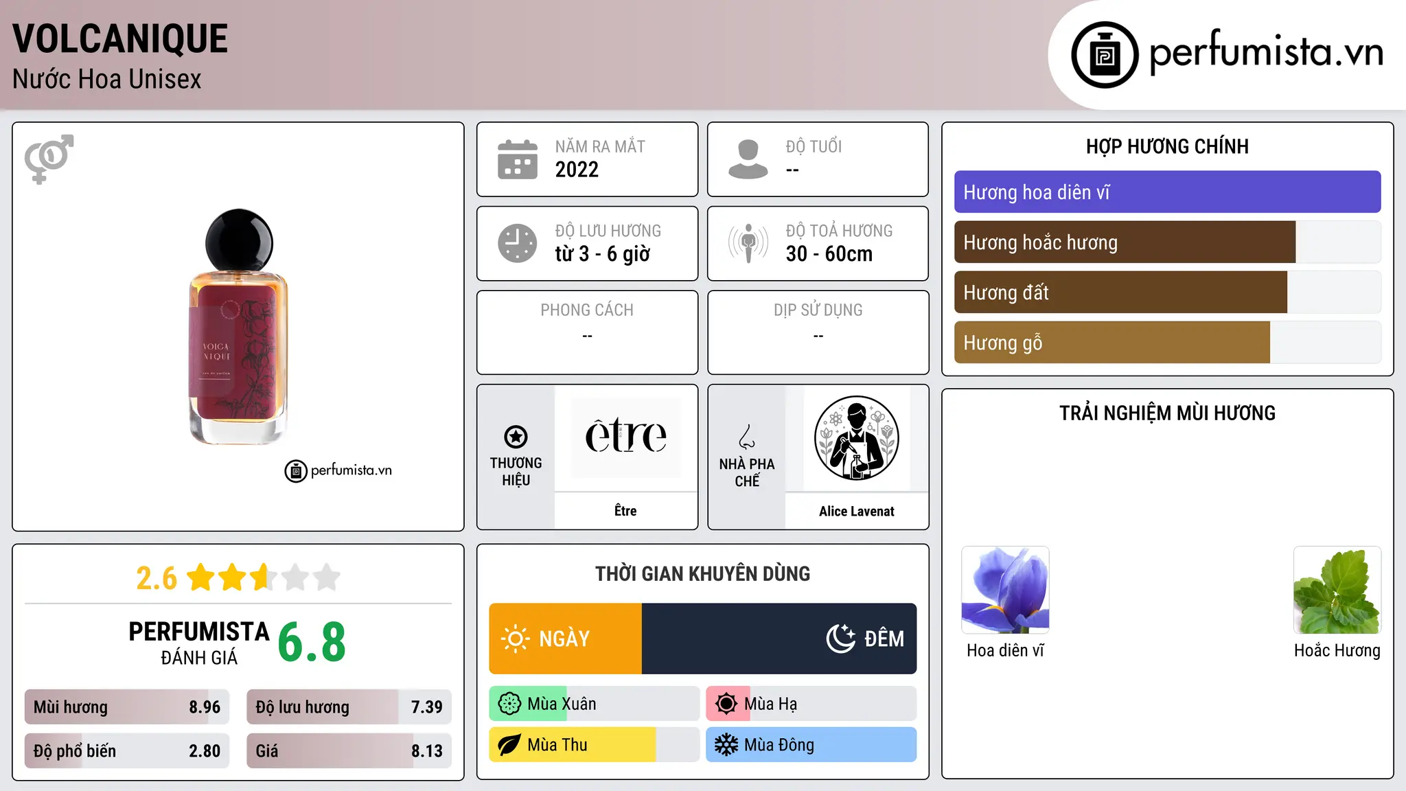Viewport: 1406px width, 791px height.
Task: Click the flower icon for Mùa Xuân
Action: tap(509, 704)
